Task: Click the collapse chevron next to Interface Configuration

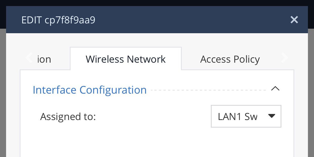Action: click(x=275, y=89)
